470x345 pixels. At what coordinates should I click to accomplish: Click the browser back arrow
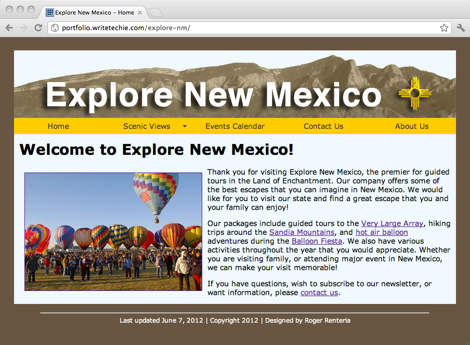pyautogui.click(x=9, y=28)
